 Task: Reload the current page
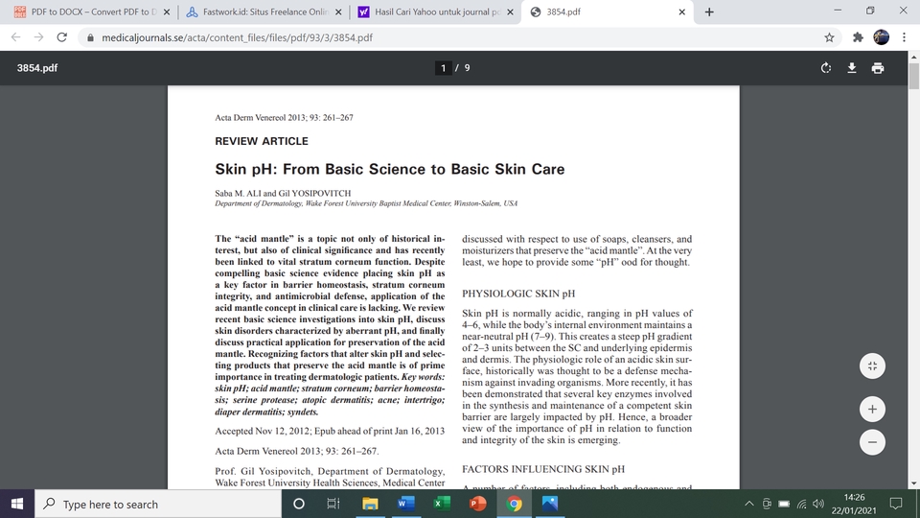click(x=61, y=37)
